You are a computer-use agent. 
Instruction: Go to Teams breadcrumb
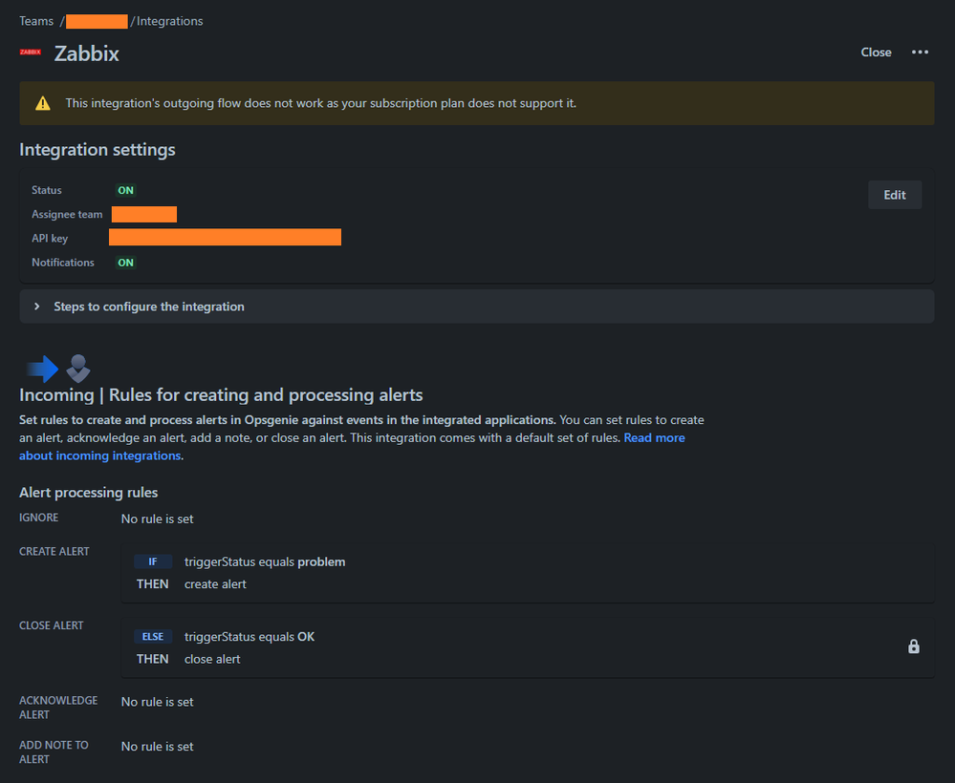pyautogui.click(x=36, y=21)
